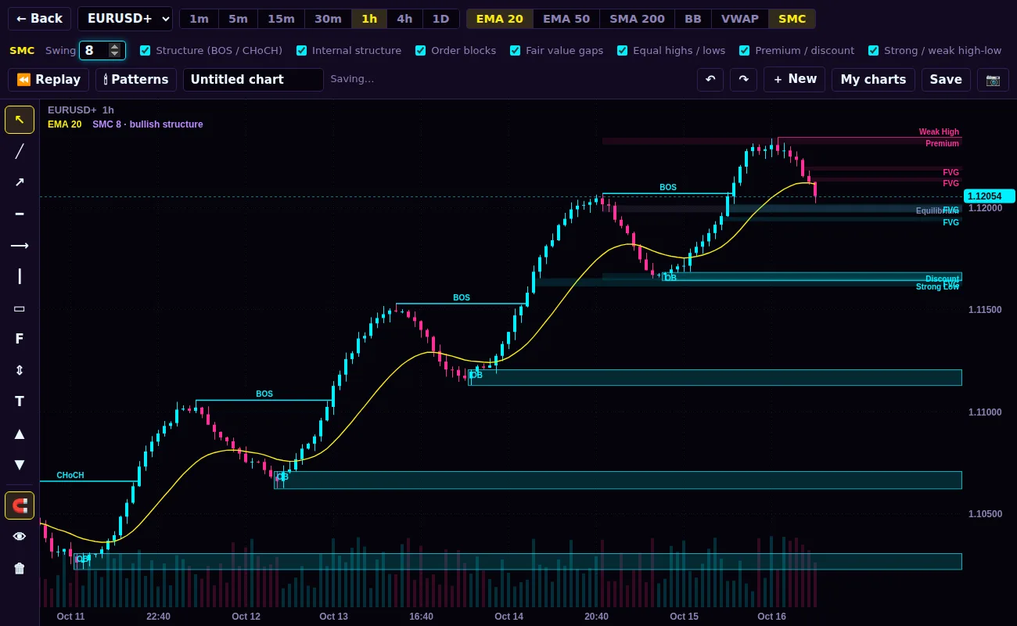1017x626 pixels.
Task: Enable the BB indicator
Action: (693, 19)
